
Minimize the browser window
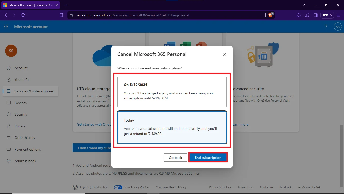click(x=315, y=5)
